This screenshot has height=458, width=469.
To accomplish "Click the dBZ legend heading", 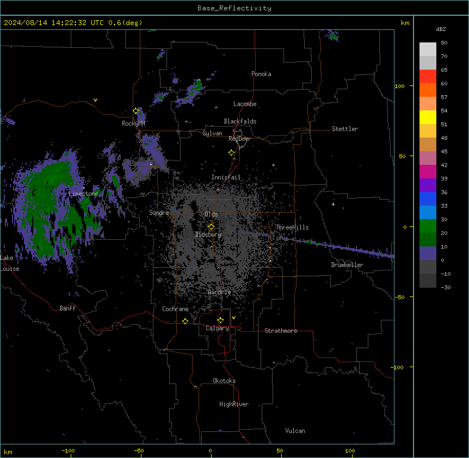I will point(441,29).
